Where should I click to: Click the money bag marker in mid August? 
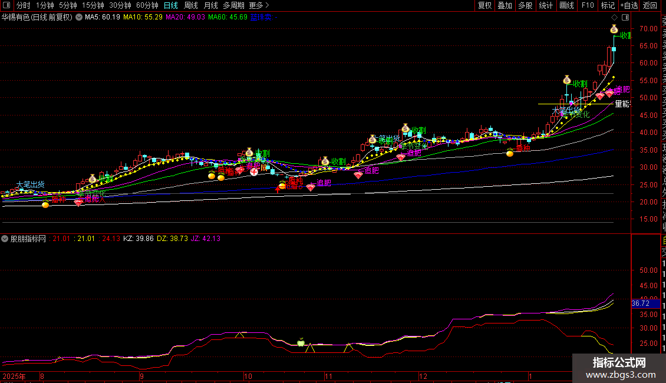coord(93,179)
